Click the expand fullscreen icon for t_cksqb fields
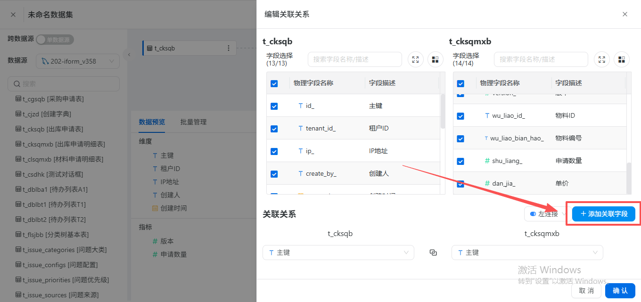 (415, 59)
